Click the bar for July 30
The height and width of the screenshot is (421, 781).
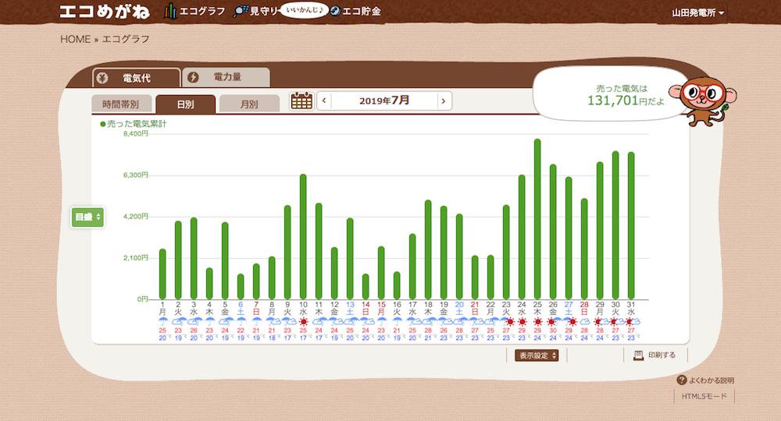615,225
